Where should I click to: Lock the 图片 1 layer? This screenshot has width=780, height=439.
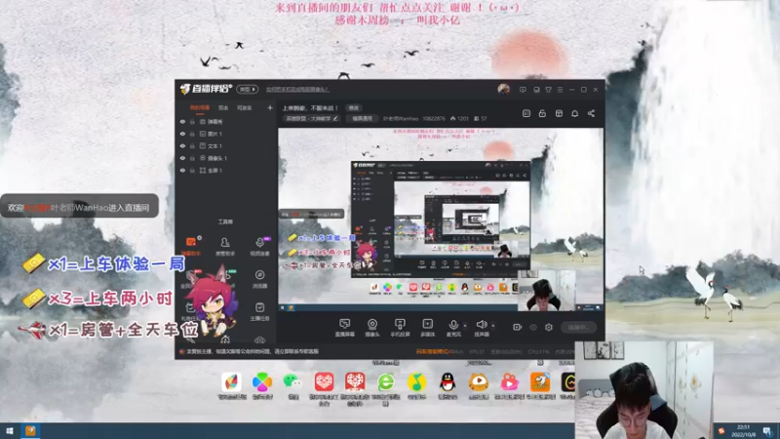coord(192,134)
